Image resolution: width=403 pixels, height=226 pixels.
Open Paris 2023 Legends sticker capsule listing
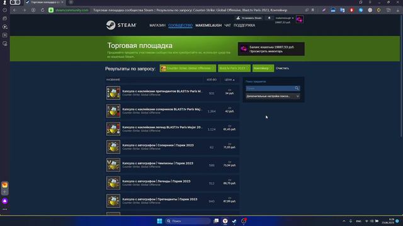click(x=172, y=129)
